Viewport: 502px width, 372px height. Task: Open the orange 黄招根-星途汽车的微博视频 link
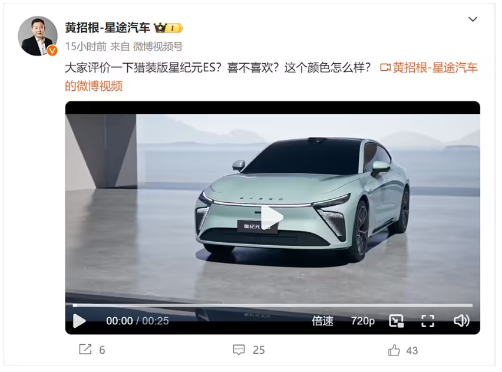[x=271, y=77]
